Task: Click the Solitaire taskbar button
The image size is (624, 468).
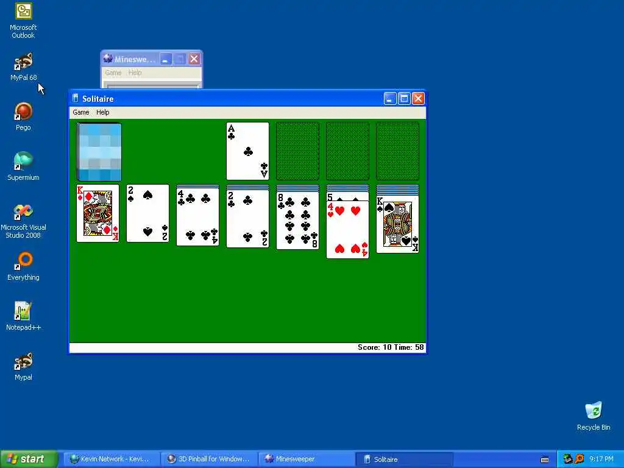Action: [405, 459]
